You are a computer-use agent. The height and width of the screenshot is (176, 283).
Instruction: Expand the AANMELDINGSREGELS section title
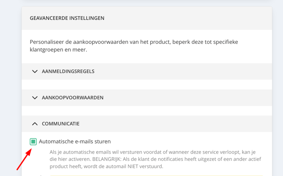click(68, 72)
